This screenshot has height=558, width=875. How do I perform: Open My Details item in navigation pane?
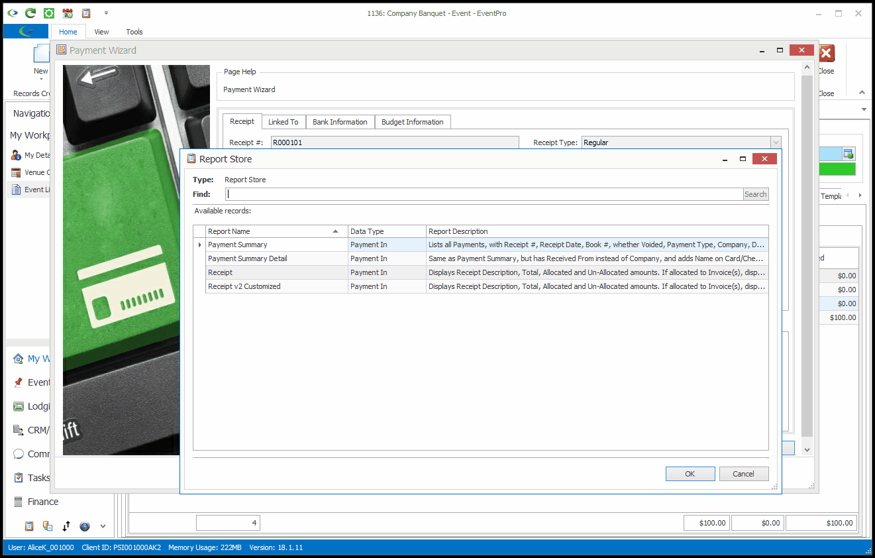click(x=30, y=155)
